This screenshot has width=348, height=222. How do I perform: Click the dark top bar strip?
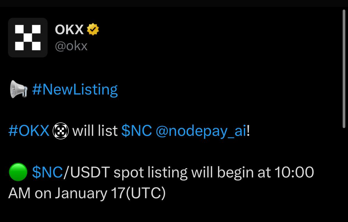(174, 3)
